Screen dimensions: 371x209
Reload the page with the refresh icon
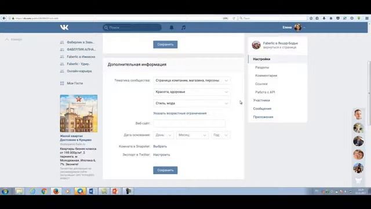tap(234, 18)
